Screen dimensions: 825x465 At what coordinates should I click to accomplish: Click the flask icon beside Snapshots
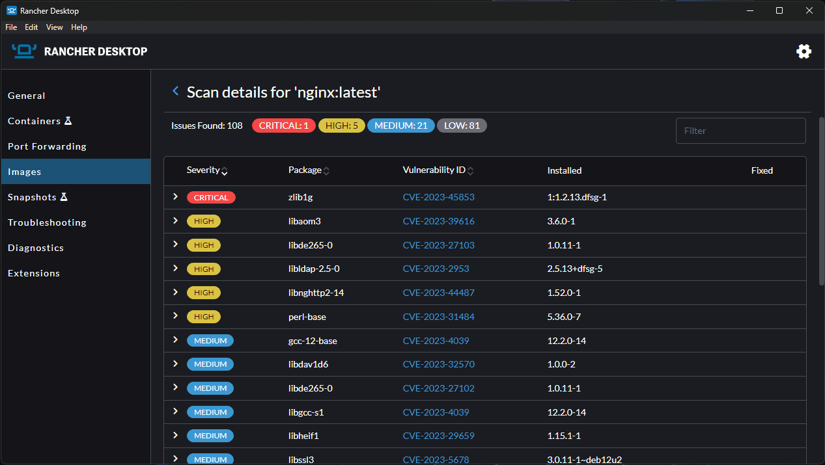[64, 197]
